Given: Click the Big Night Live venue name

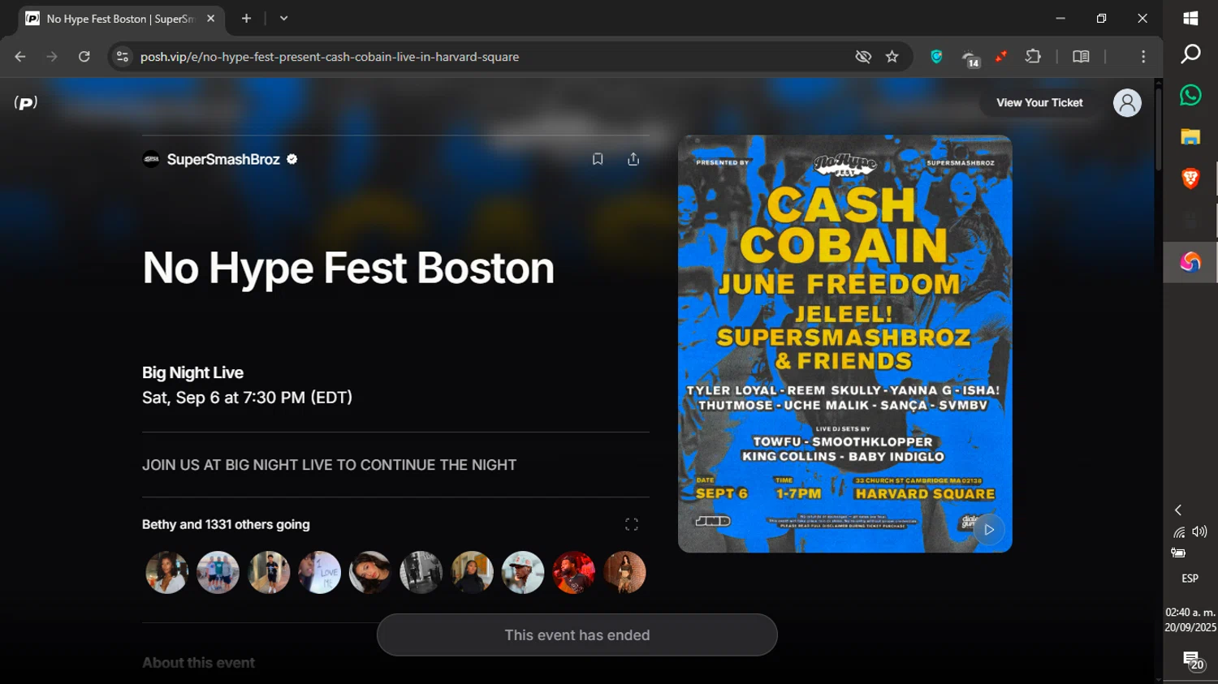Looking at the screenshot, I should pyautogui.click(x=192, y=372).
